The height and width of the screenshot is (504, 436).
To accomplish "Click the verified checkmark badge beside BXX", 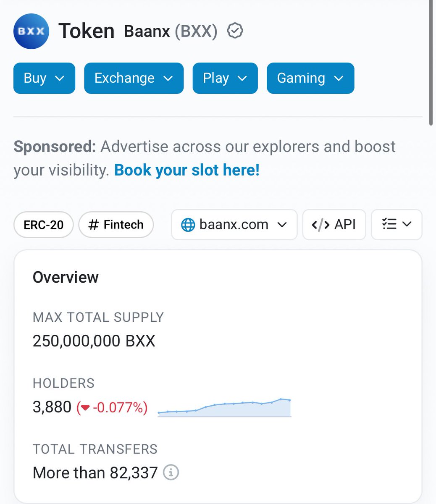I will point(235,31).
